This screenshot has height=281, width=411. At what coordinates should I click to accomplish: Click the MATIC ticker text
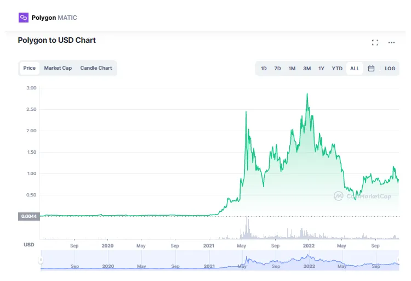pos(67,18)
